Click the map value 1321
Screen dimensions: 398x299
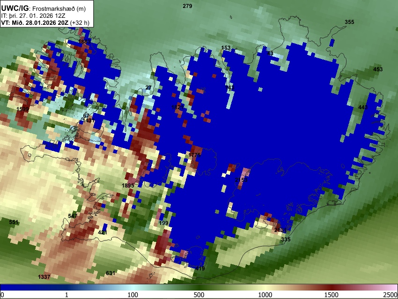point(177,107)
